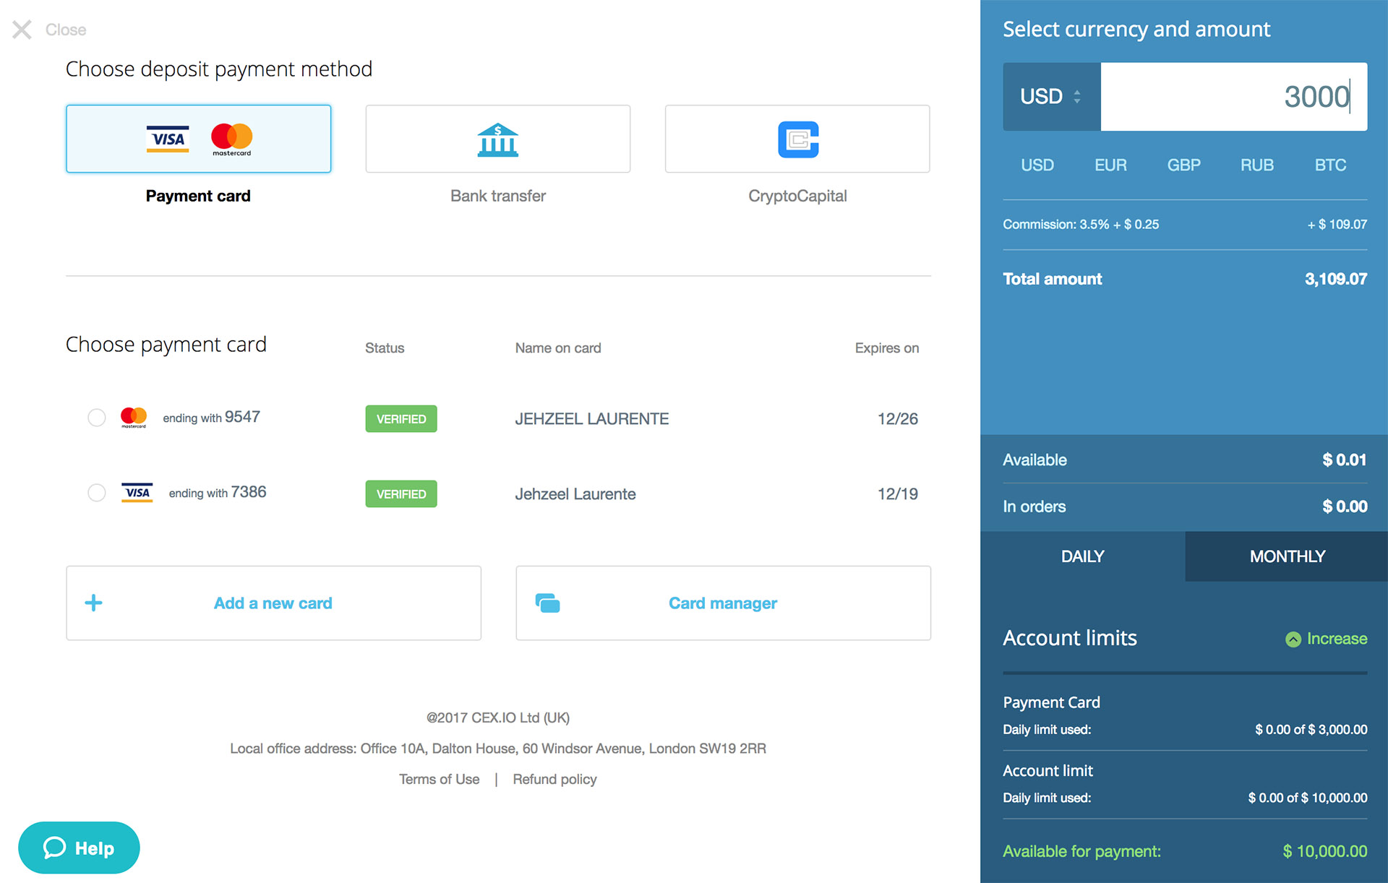Viewport: 1388px width, 883px height.
Task: Select the CryptoCapital logo option
Action: (x=797, y=139)
